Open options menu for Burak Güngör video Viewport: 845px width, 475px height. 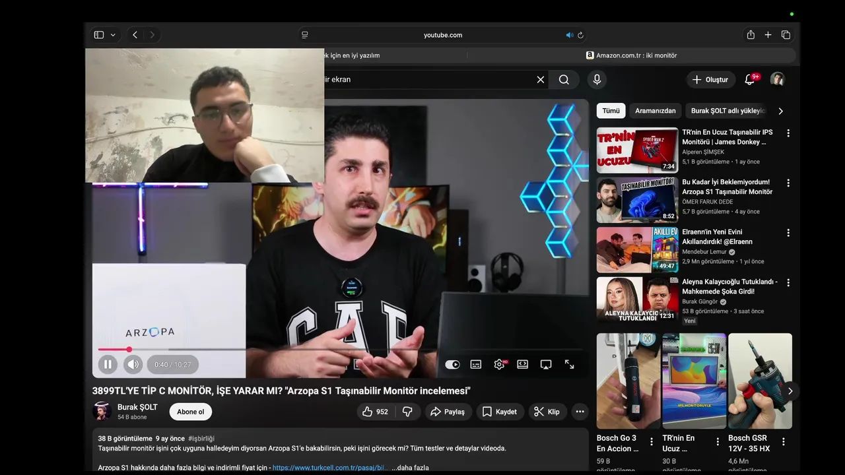[x=788, y=282]
